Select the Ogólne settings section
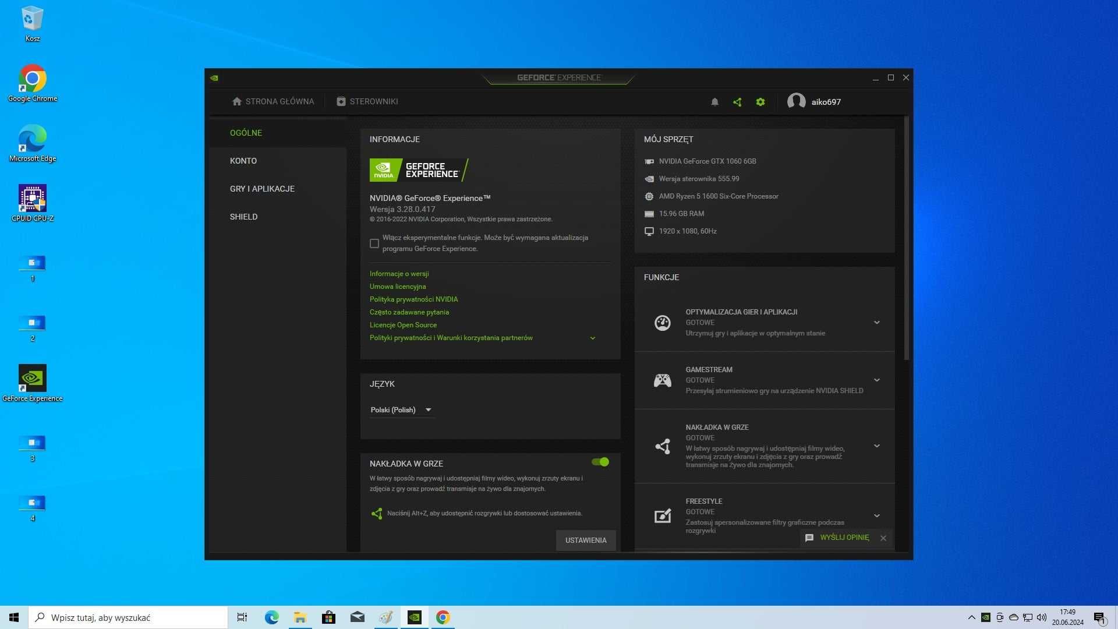Screen dimensions: 1118x629 (x=278, y=133)
